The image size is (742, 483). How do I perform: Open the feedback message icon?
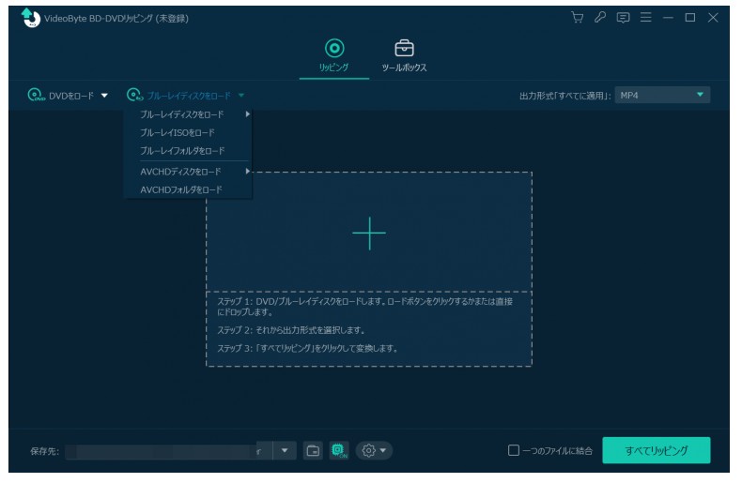pos(623,18)
